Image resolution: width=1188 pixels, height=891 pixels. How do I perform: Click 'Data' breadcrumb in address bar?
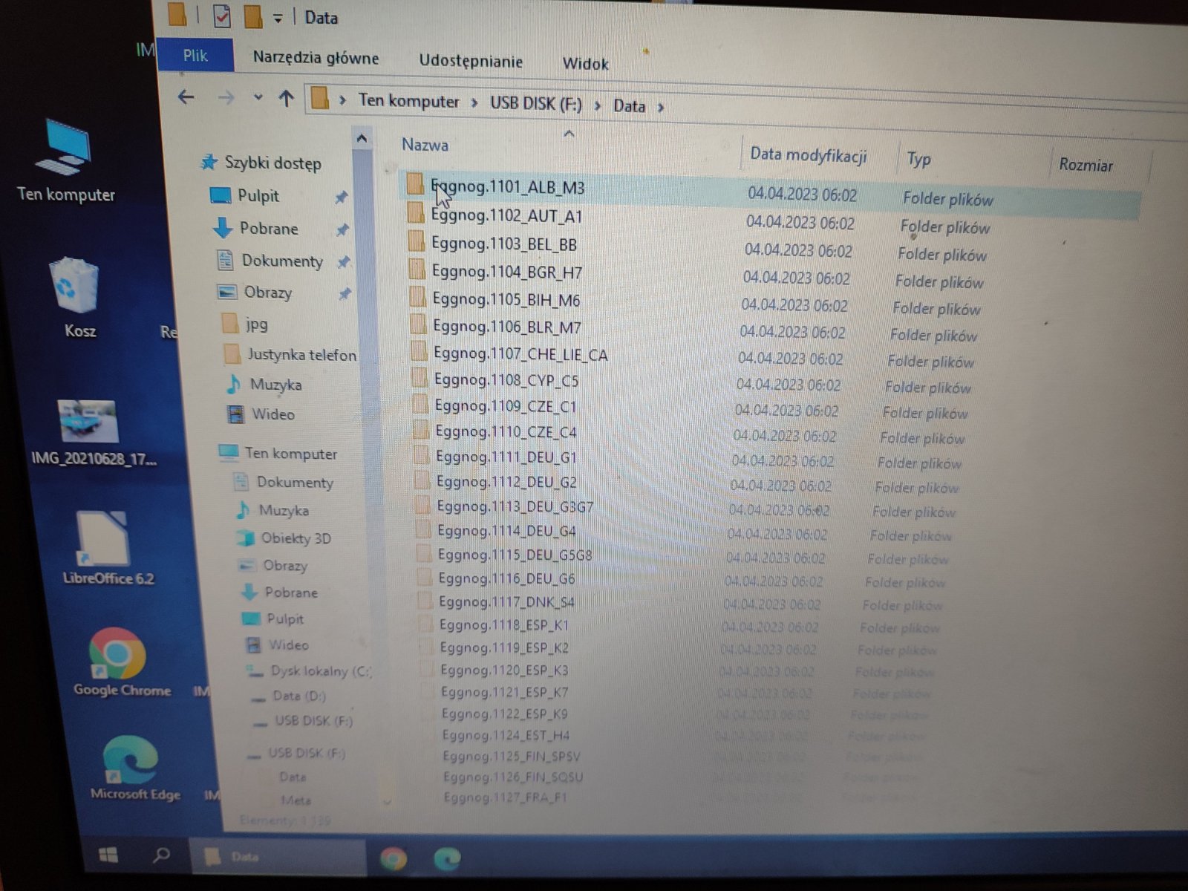[x=629, y=106]
